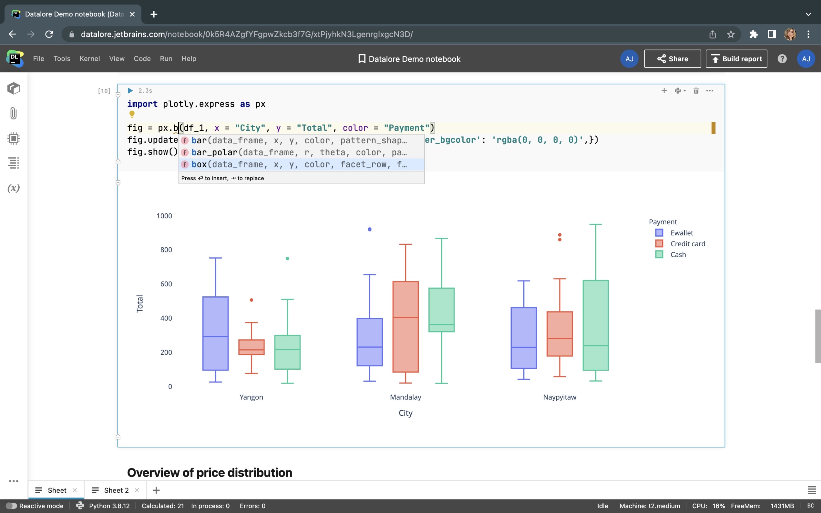Open the environment machine settings panel
Screen dimensions: 821x513
coord(13,138)
